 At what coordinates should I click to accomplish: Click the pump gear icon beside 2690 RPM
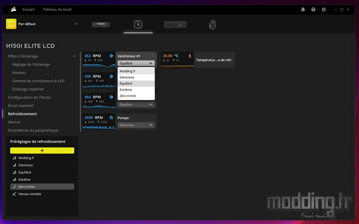coord(111,118)
